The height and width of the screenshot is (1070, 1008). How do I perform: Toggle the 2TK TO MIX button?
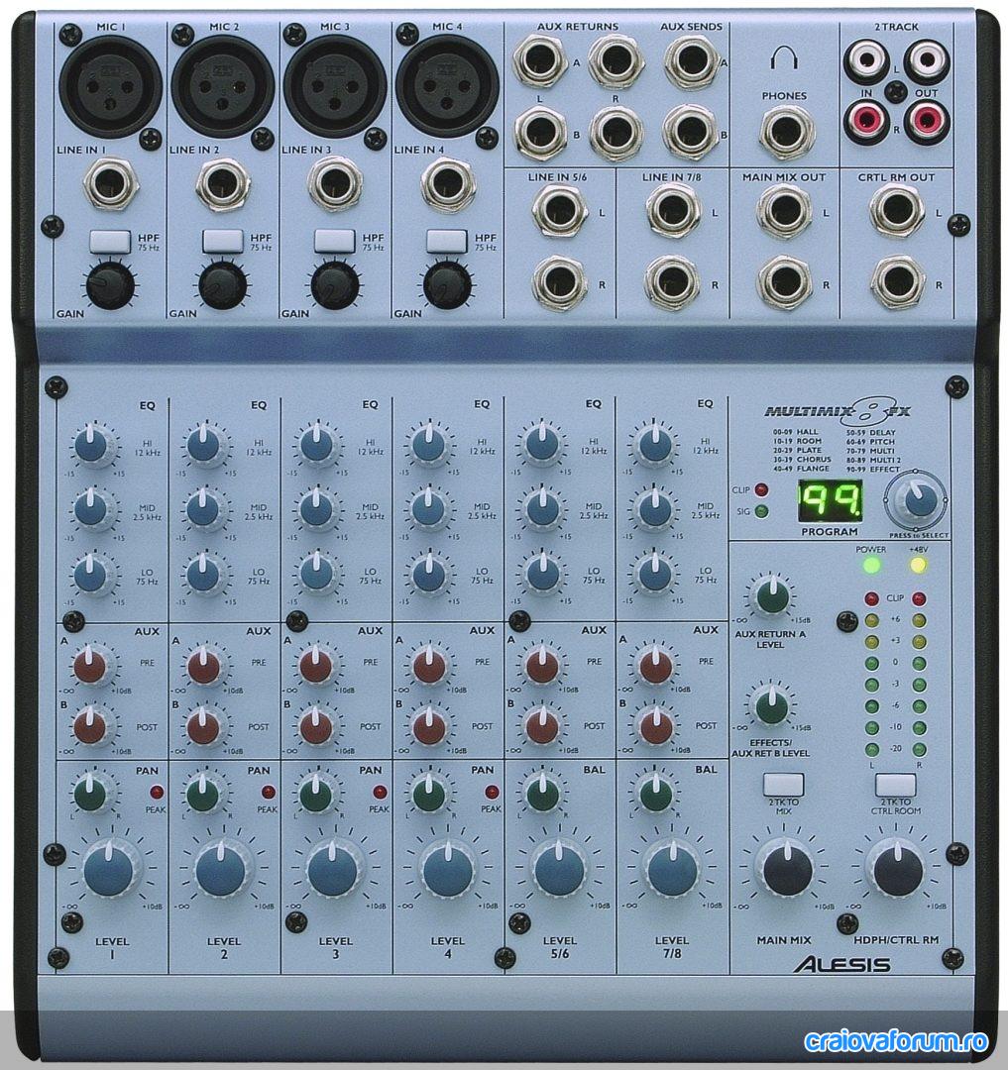(783, 785)
